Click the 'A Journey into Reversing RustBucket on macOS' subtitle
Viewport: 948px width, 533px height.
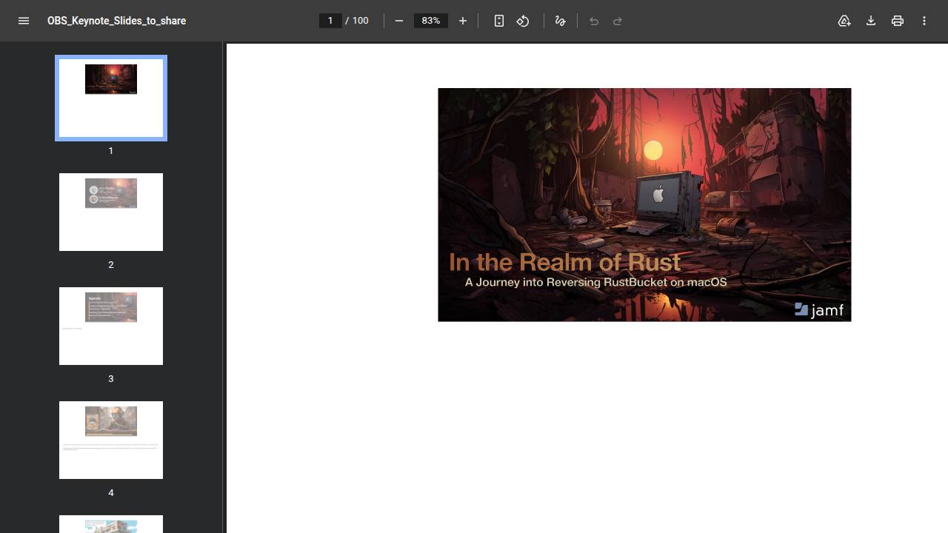595,282
